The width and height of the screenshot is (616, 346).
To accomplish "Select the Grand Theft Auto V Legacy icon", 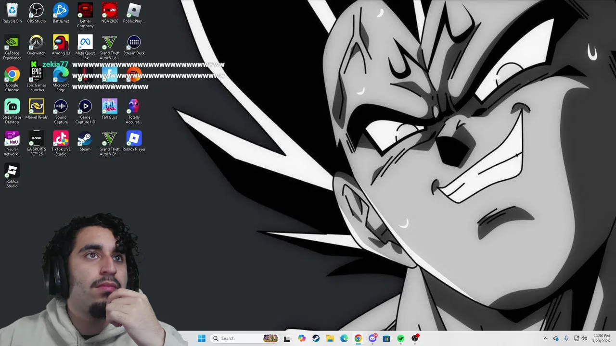I will pyautogui.click(x=110, y=48).
